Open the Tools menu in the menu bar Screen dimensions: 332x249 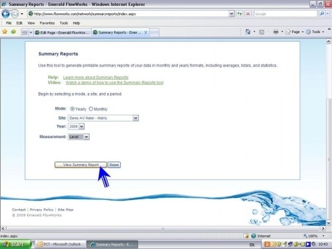point(64,23)
